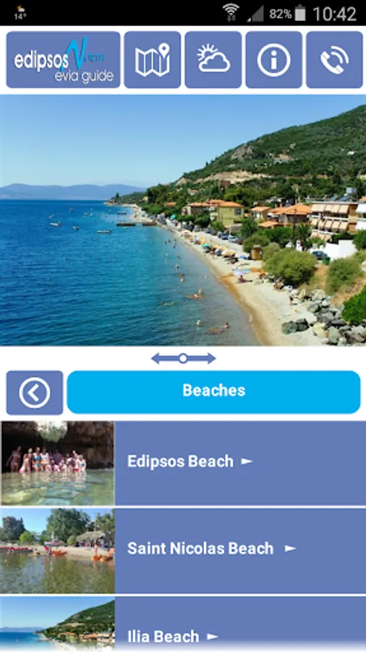Viewport: 366px width, 652px height.
Task: Tap the phone call icon
Action: pos(334,60)
